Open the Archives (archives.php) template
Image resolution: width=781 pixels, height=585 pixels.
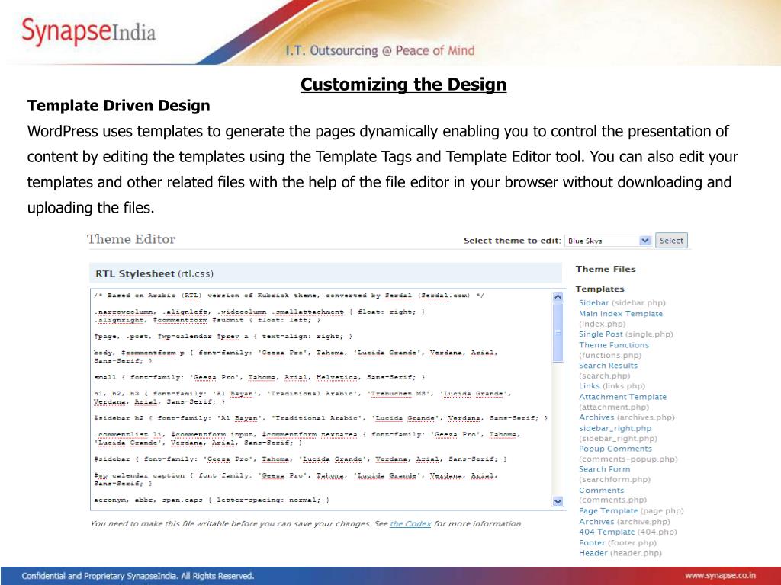coord(627,417)
